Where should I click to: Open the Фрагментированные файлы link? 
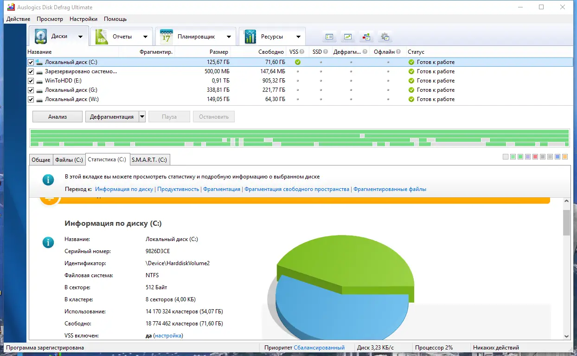(x=390, y=189)
